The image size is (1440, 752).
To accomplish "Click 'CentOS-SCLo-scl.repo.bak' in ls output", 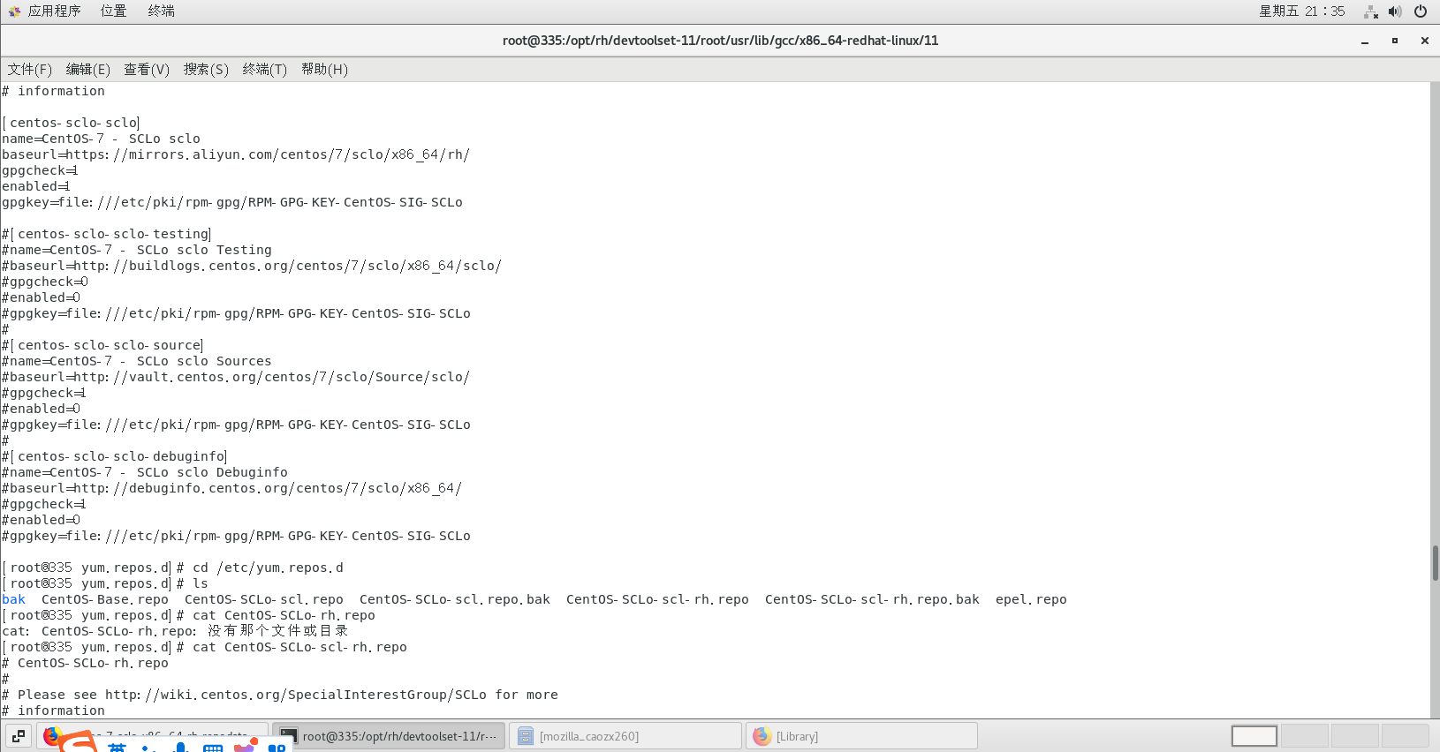I will [x=455, y=599].
